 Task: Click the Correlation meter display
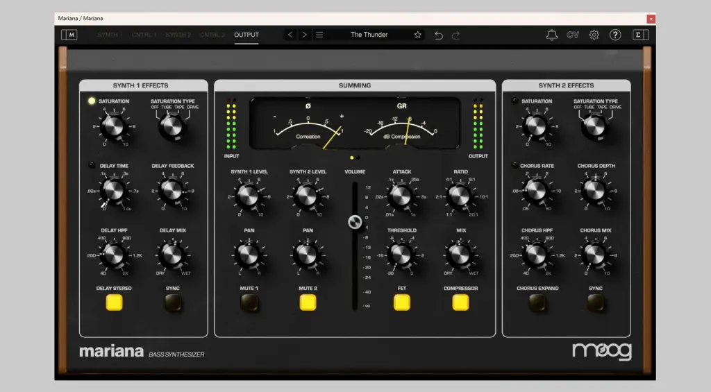coord(308,125)
